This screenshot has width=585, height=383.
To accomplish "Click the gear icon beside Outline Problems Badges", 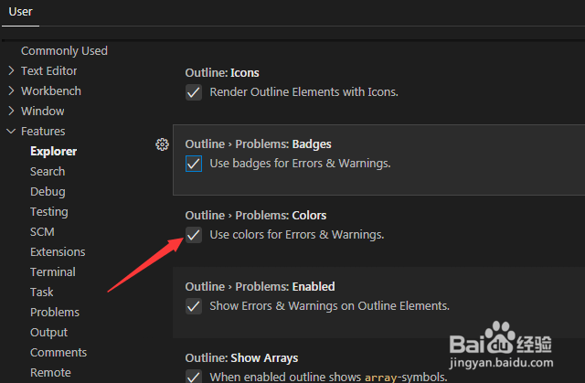I will (163, 144).
